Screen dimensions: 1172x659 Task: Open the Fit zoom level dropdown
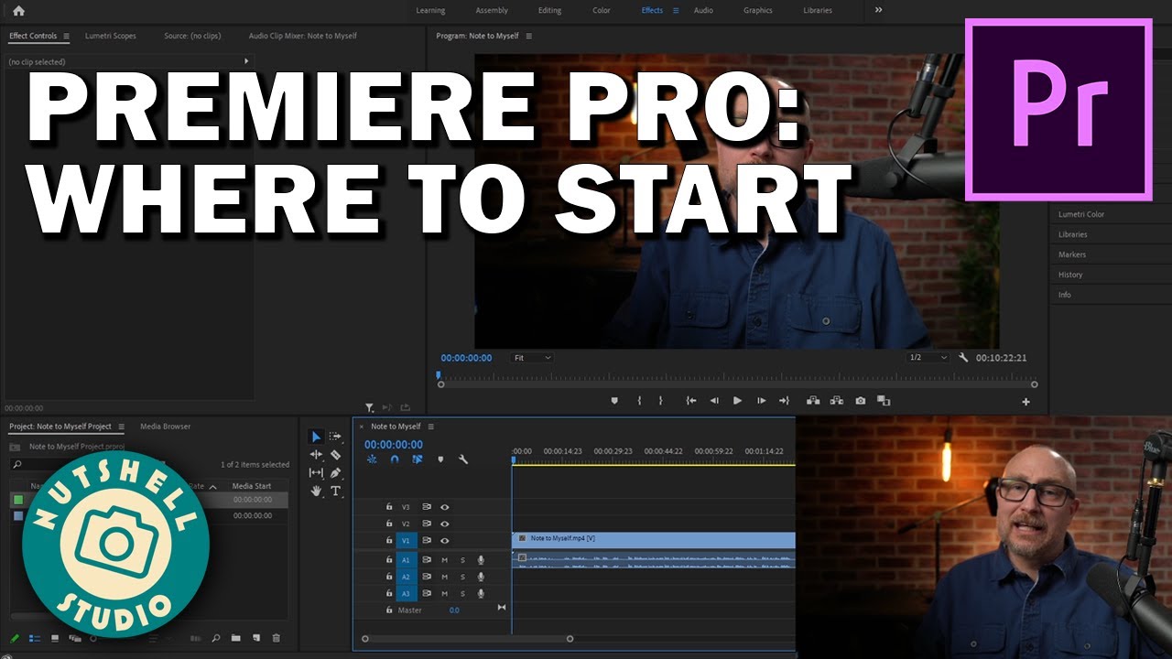532,358
